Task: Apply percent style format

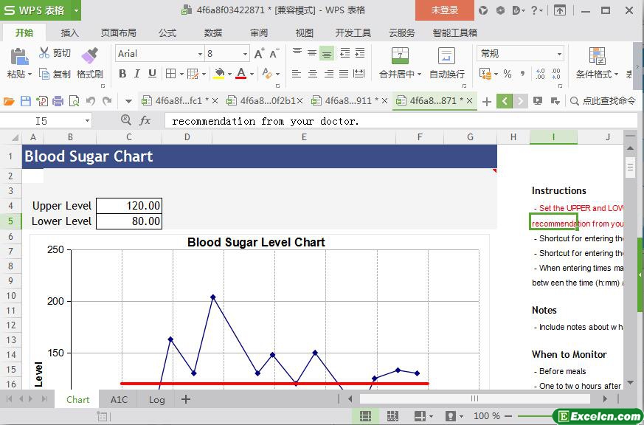Action: click(x=508, y=74)
